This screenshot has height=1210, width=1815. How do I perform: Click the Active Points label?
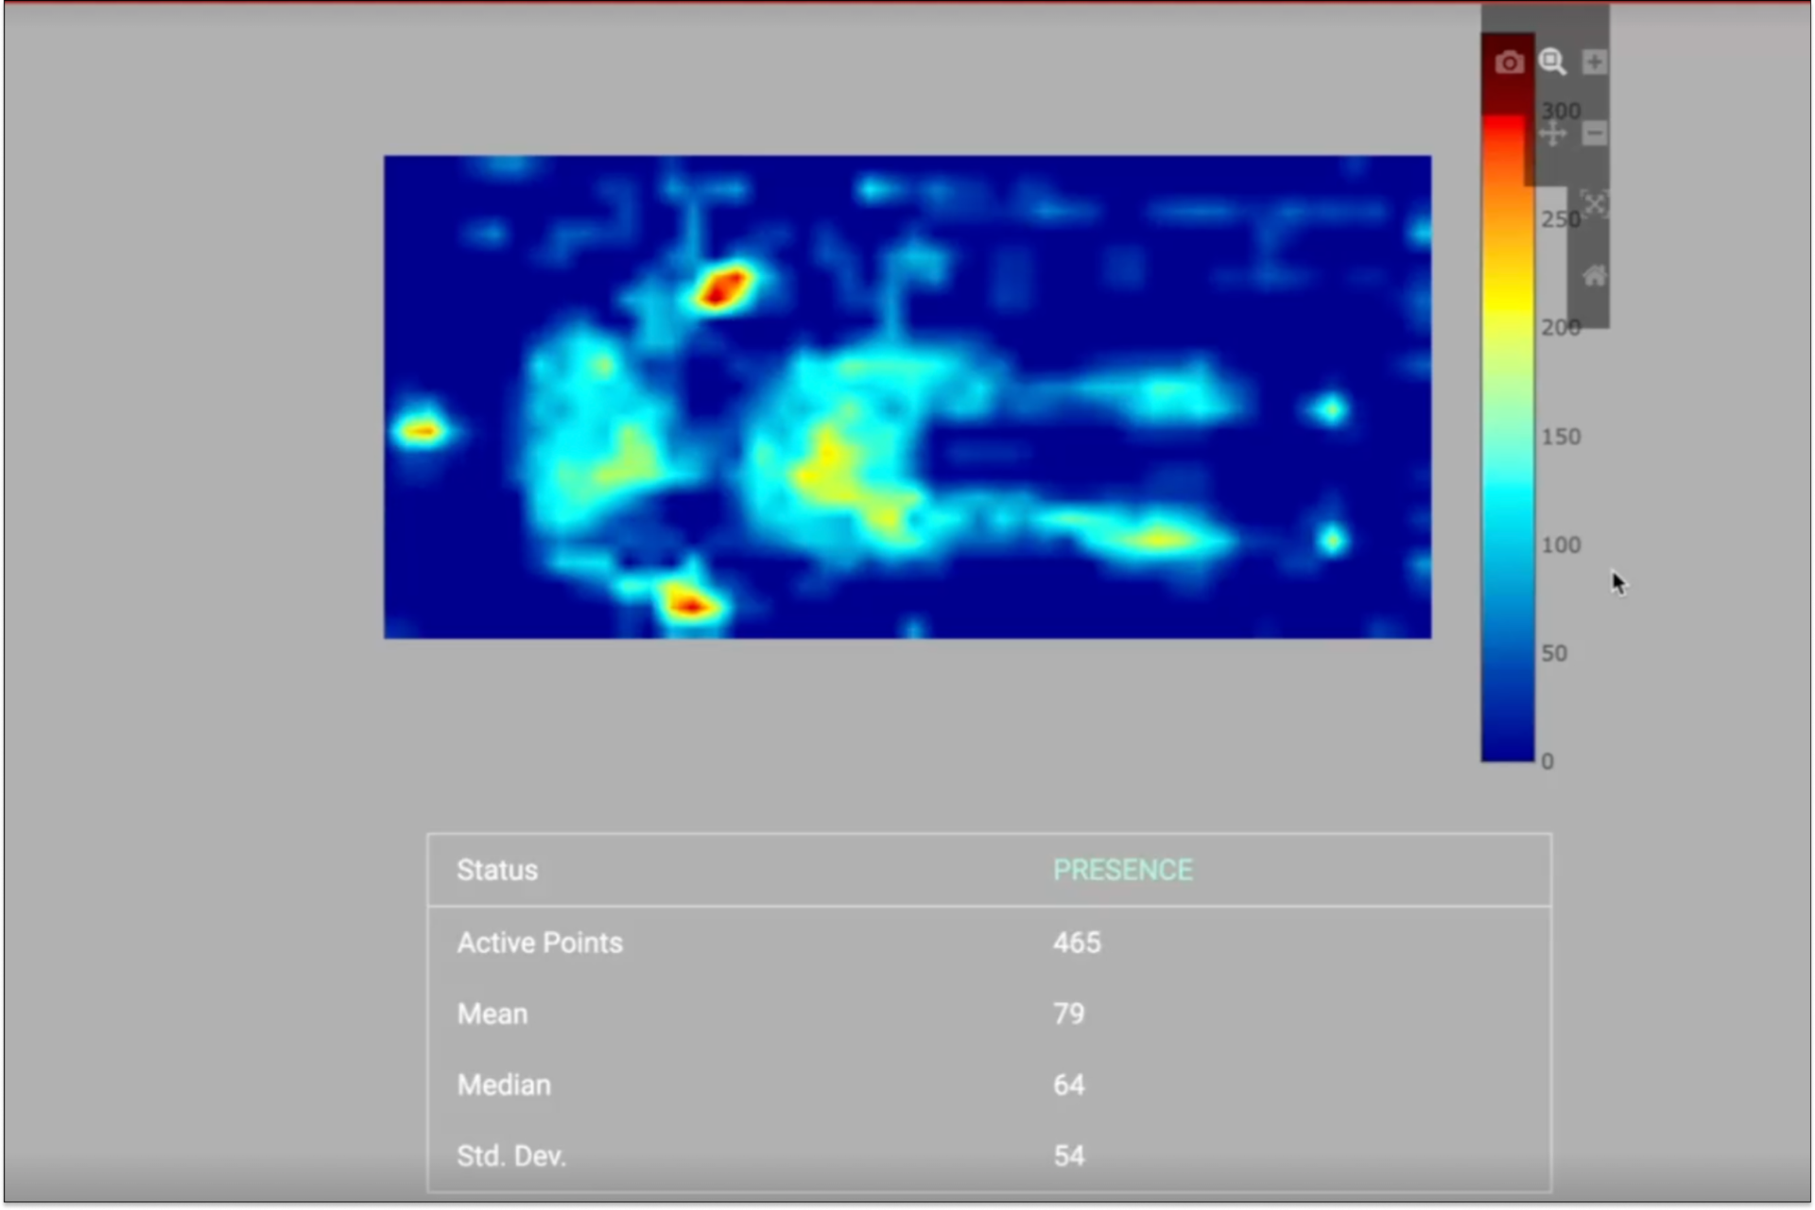540,942
